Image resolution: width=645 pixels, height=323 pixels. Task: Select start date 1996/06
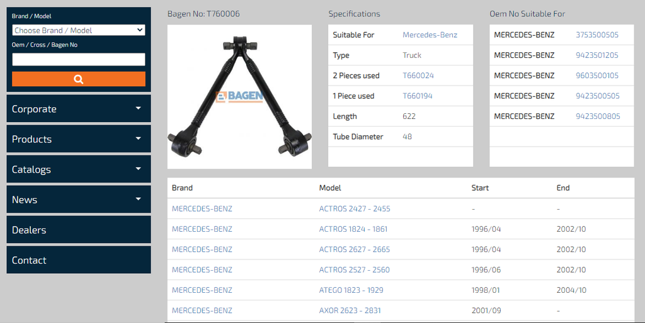click(x=486, y=270)
